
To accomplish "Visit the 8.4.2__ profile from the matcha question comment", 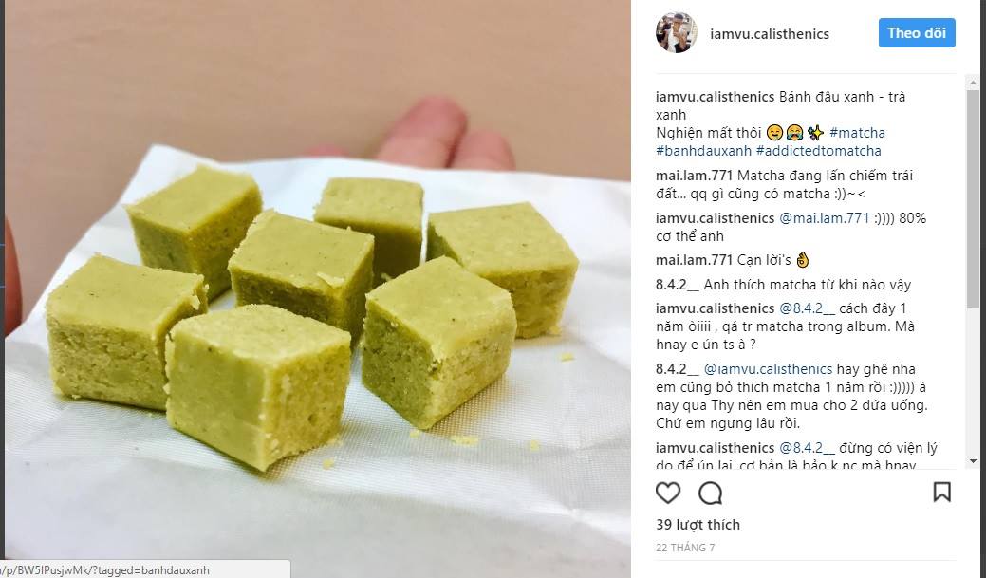I will coord(678,285).
